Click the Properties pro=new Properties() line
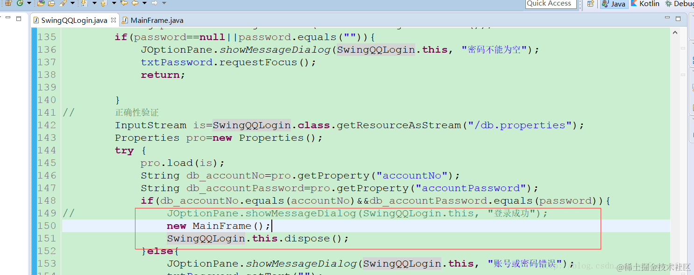Viewport: 694px width, 275px height. coord(219,137)
